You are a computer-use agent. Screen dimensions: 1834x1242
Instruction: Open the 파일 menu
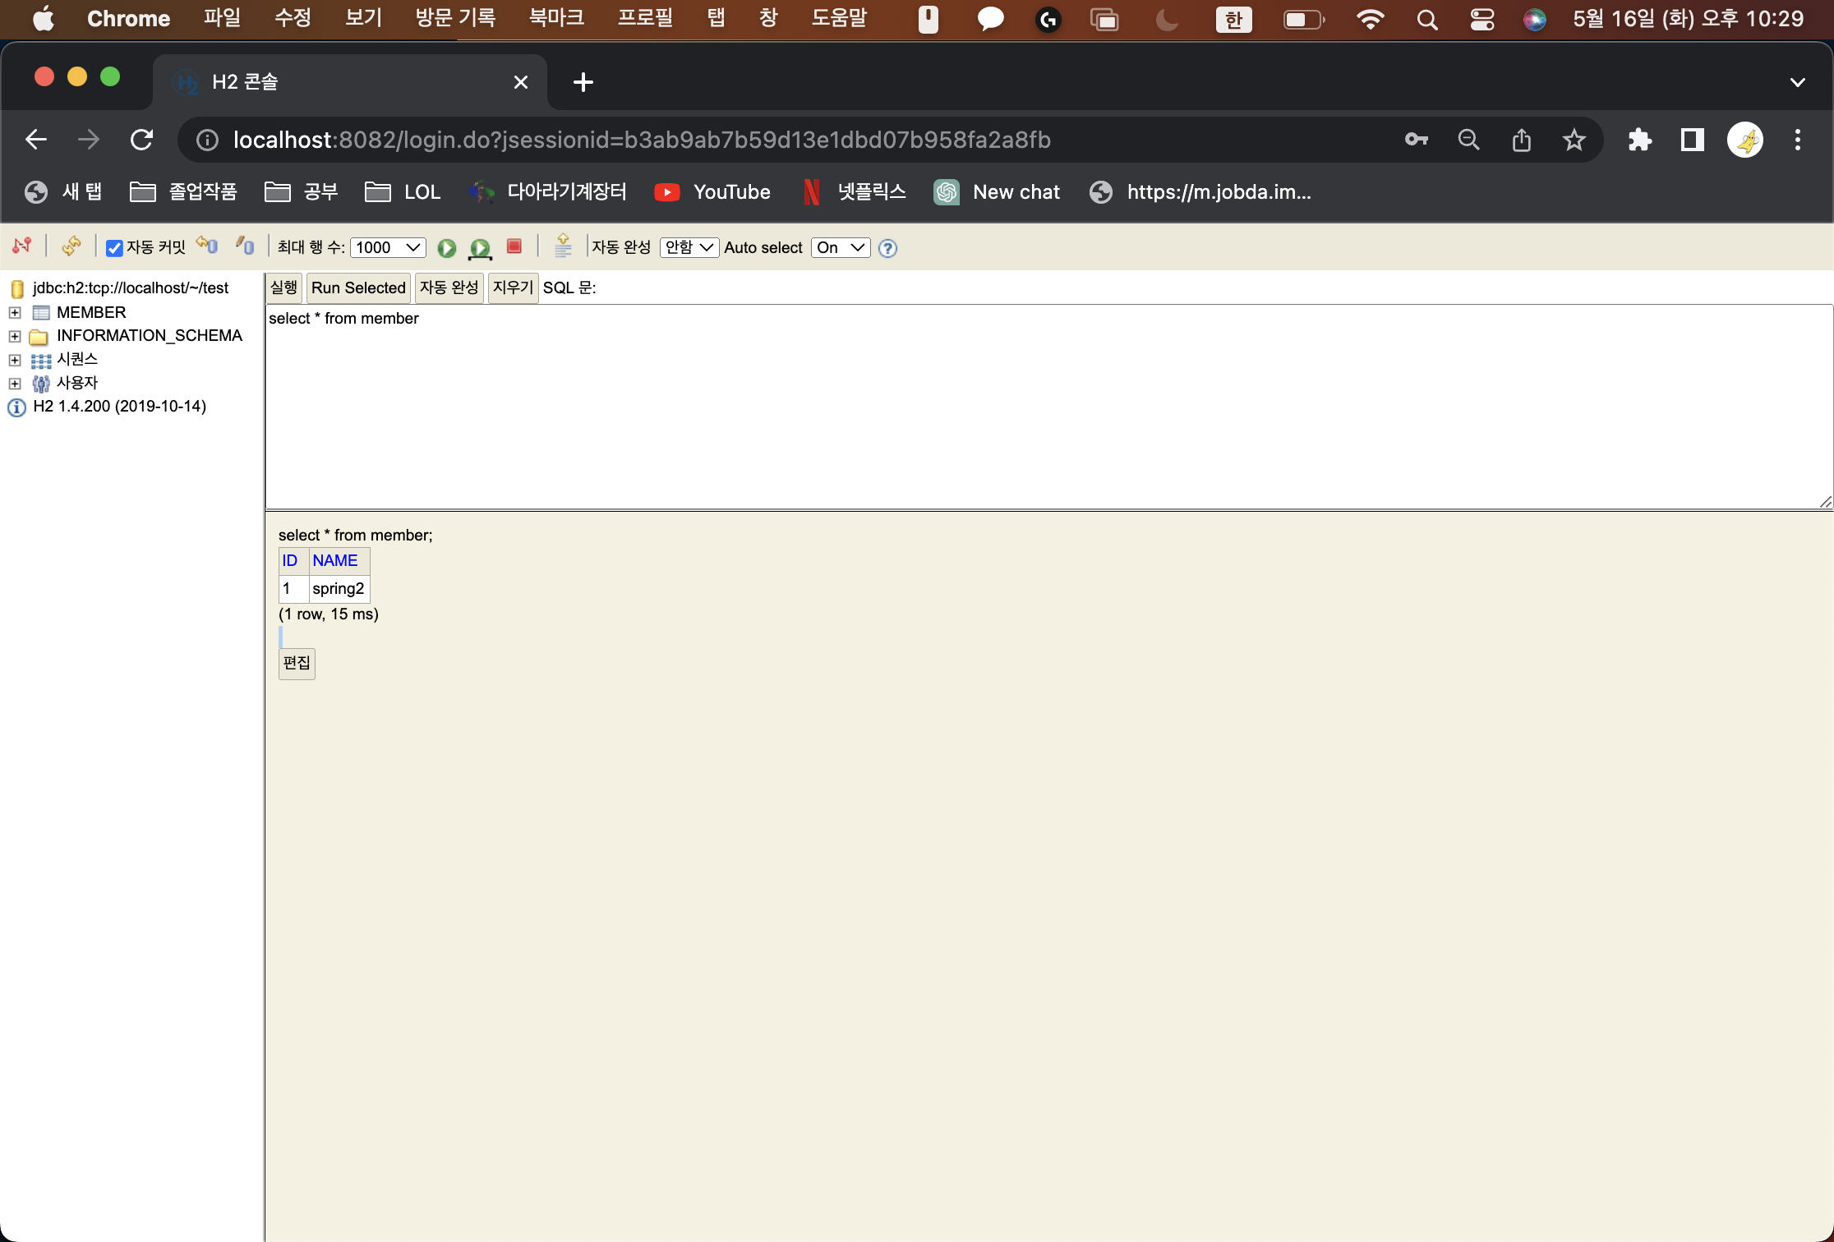click(x=223, y=18)
